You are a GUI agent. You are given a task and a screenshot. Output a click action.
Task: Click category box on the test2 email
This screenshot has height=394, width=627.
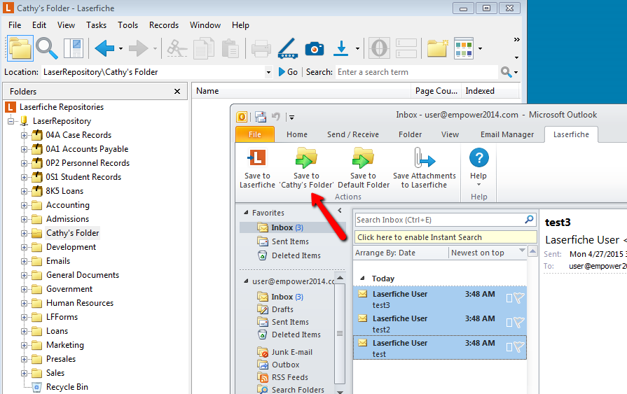coord(509,323)
